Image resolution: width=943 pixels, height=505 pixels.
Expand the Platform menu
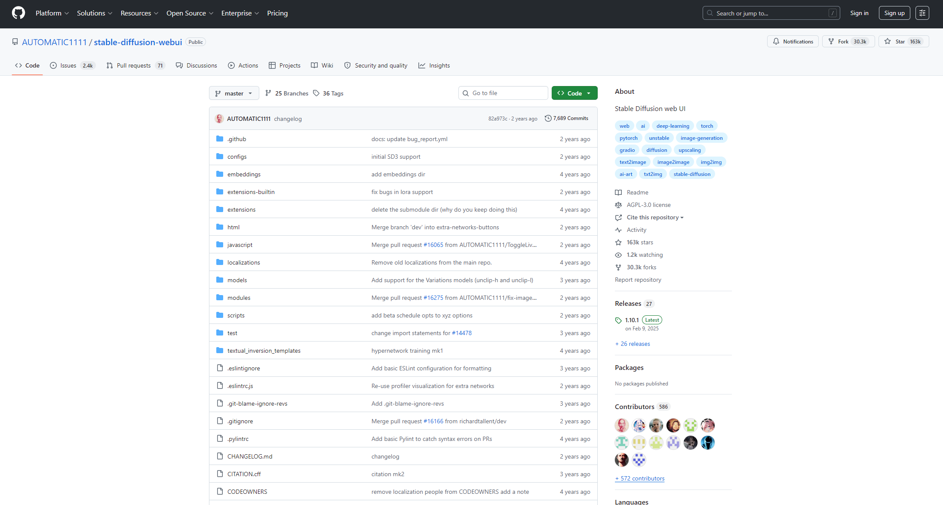pos(52,13)
